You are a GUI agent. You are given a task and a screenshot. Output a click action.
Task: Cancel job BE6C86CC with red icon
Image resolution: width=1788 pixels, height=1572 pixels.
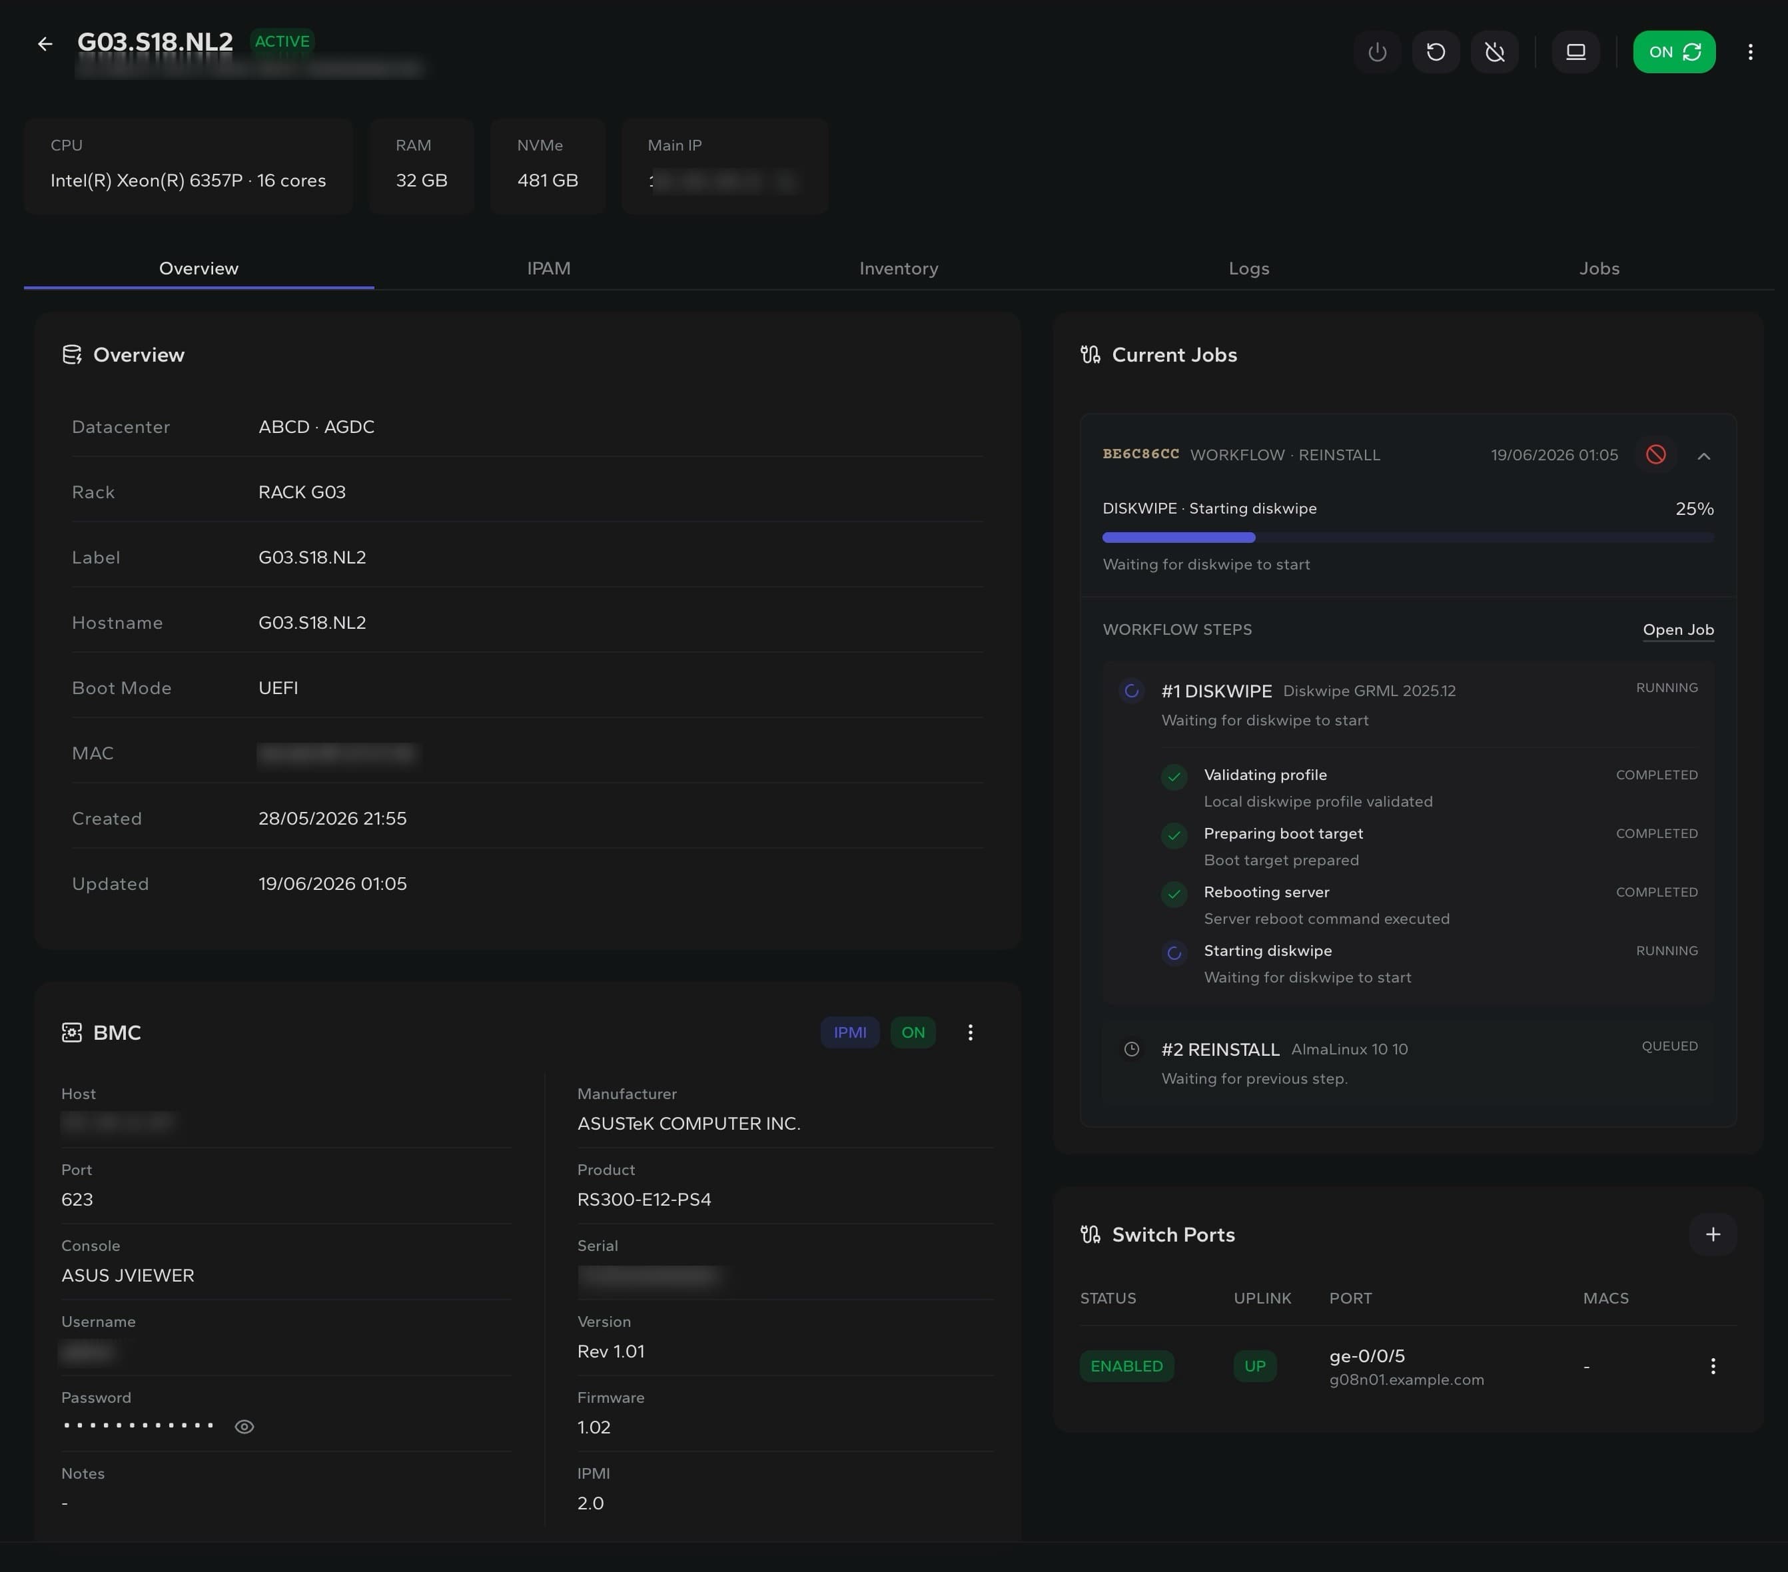[x=1655, y=455]
